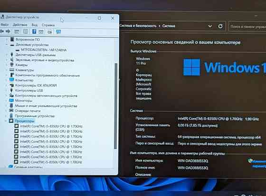Click the Windows 11 Pro edition text
Image resolution: width=266 pixels, height=196 pixels.
(143, 61)
